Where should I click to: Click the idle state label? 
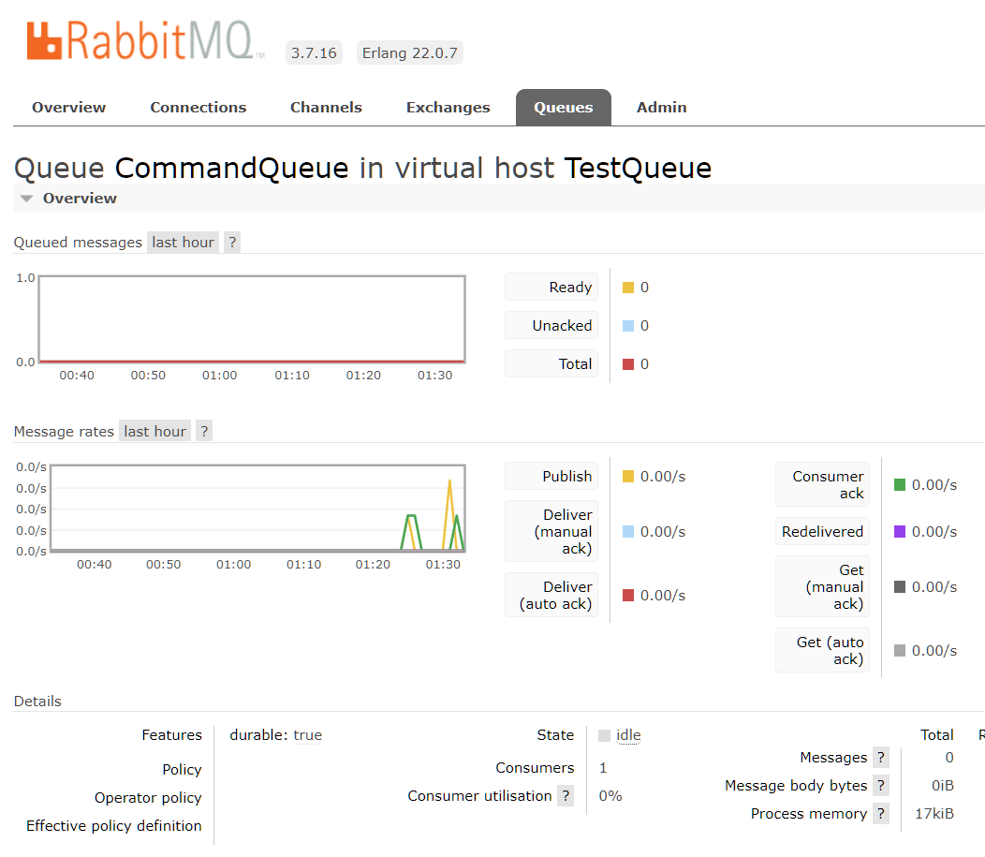(x=628, y=735)
